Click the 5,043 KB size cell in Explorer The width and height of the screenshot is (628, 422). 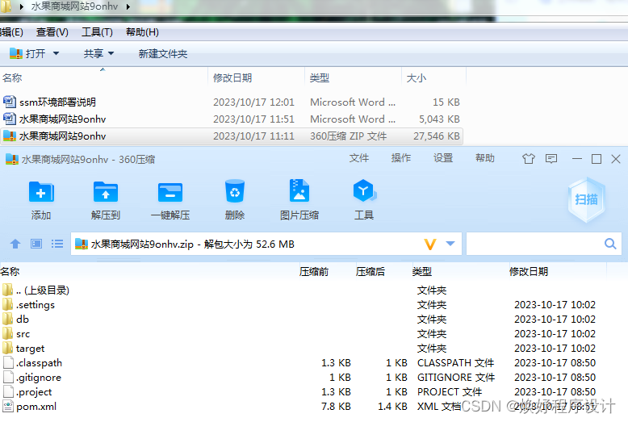[439, 119]
